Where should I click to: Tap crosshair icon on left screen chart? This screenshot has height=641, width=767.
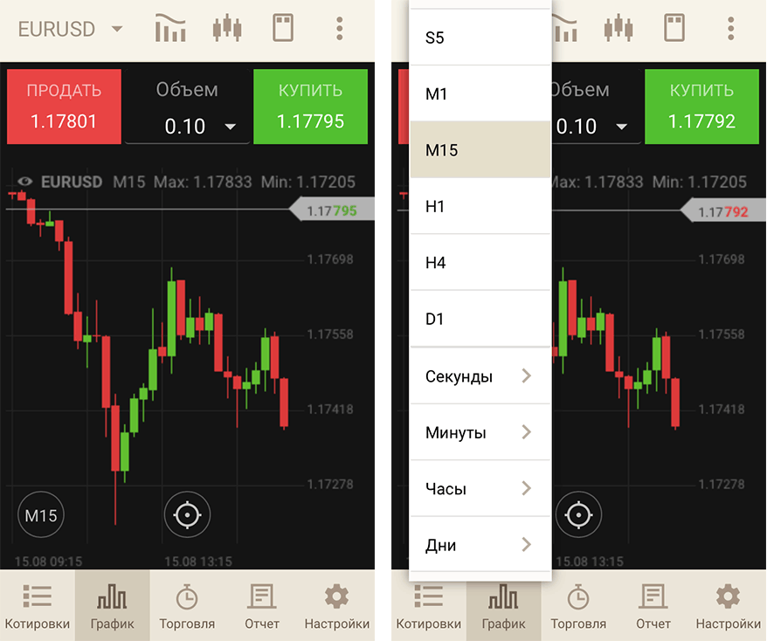(x=187, y=515)
